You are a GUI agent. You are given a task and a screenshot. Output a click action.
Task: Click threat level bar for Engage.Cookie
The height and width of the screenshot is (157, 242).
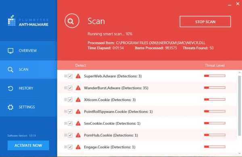pos(215,147)
